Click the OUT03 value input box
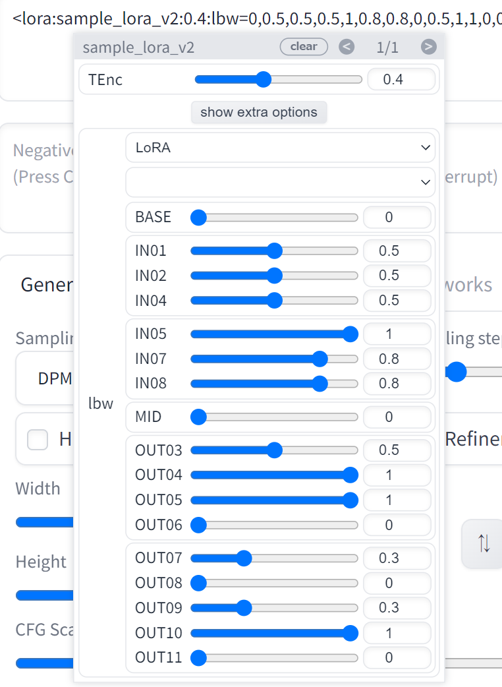The height and width of the screenshot is (687, 502). 397,450
